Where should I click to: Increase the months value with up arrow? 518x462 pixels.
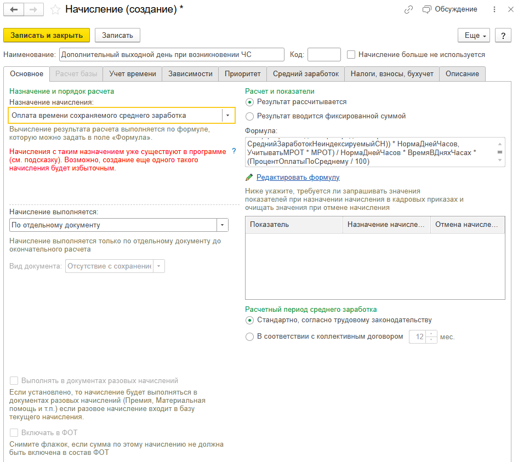pyautogui.click(x=431, y=334)
